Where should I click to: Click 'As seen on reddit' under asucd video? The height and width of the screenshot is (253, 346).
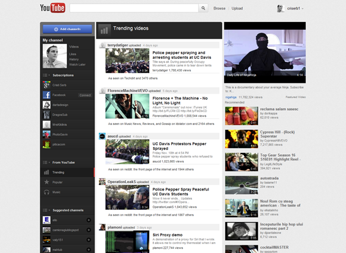tap(151, 169)
